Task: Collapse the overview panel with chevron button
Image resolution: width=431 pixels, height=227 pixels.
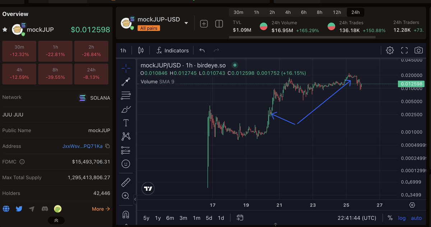Action: [56, 220]
